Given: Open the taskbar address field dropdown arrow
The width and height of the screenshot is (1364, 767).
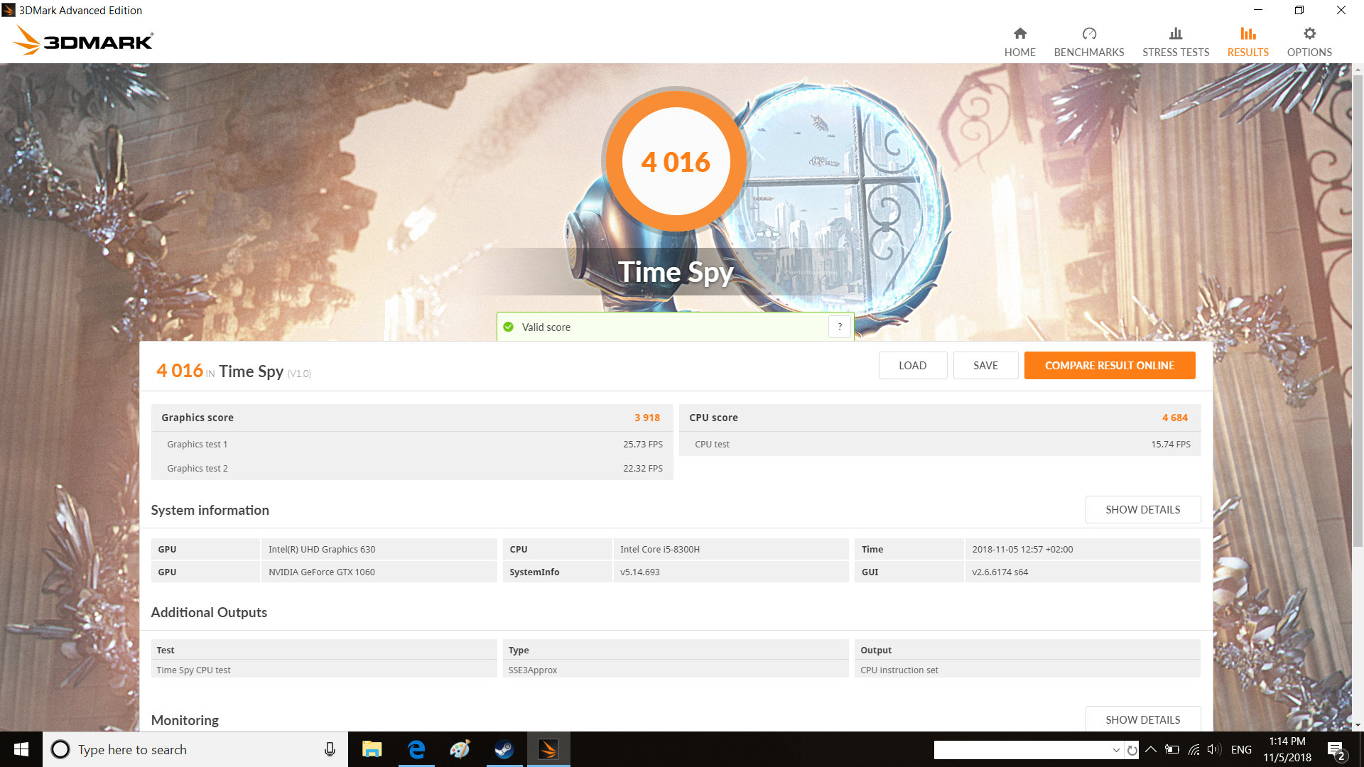Looking at the screenshot, I should pos(1116,750).
